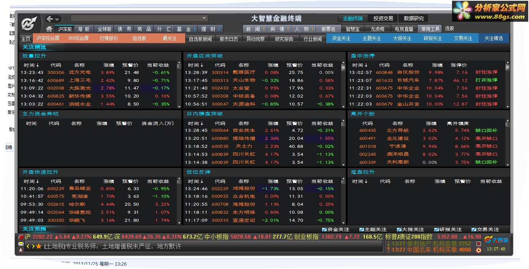The height and width of the screenshot is (269, 529).
Task: Click the 选股 link
Action: click(449, 29)
